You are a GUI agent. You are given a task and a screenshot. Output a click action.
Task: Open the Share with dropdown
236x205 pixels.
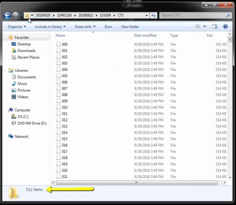click(x=85, y=27)
